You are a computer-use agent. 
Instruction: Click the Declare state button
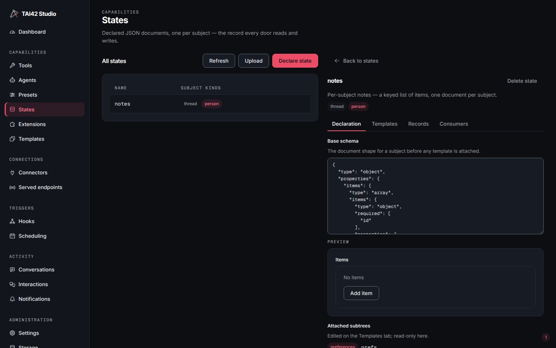295,61
